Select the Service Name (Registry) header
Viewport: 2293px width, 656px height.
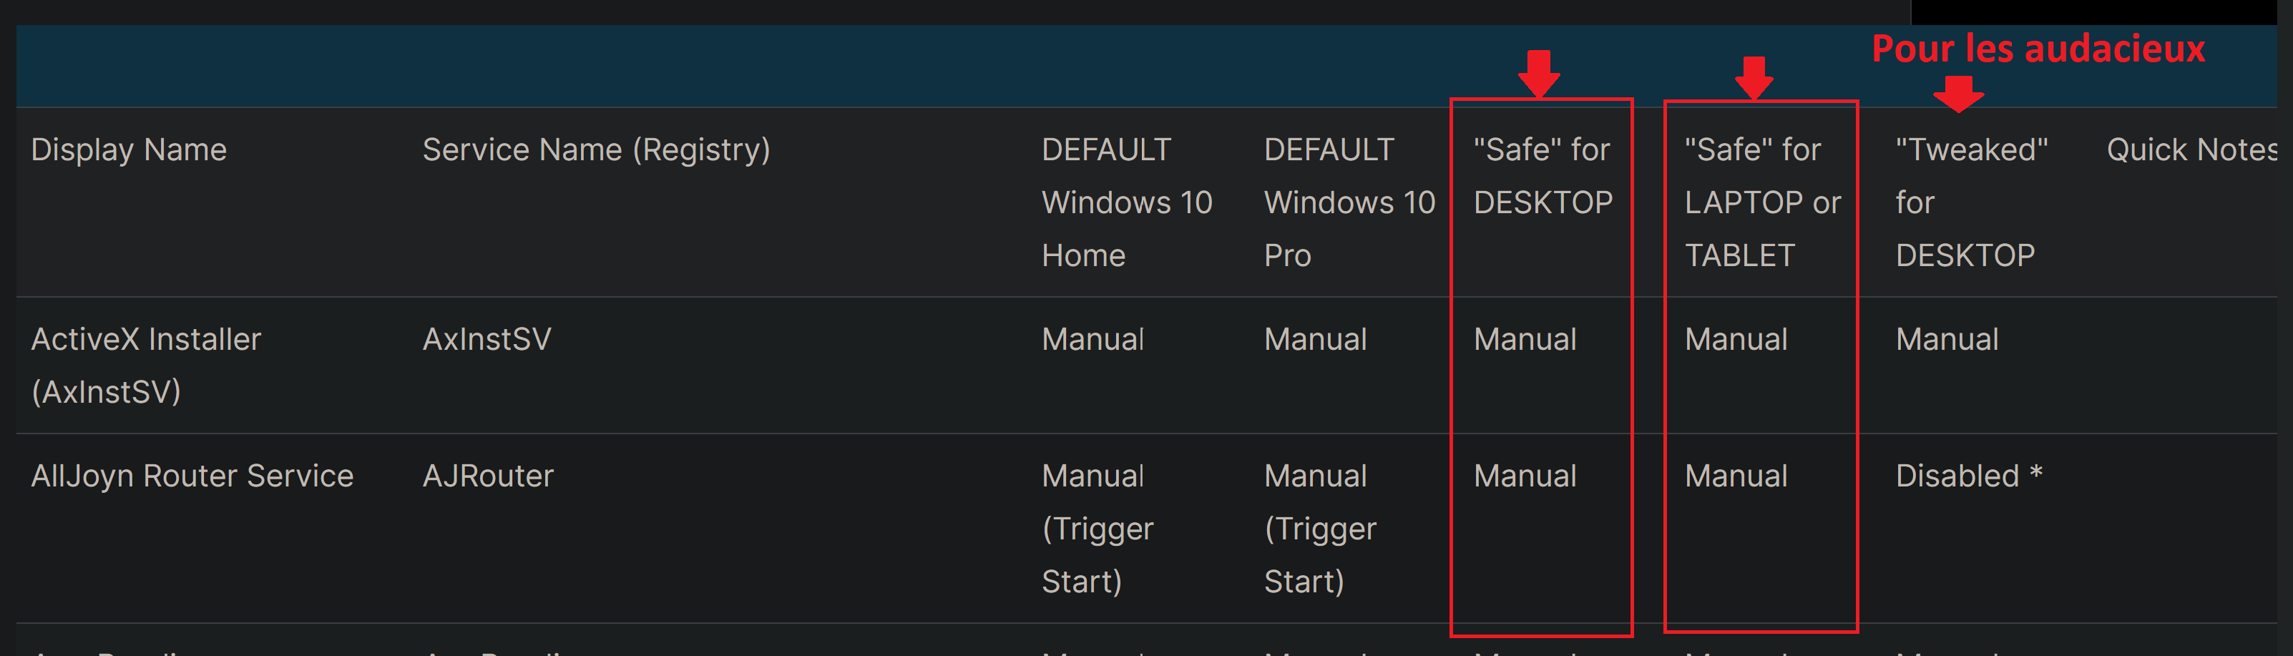[597, 150]
